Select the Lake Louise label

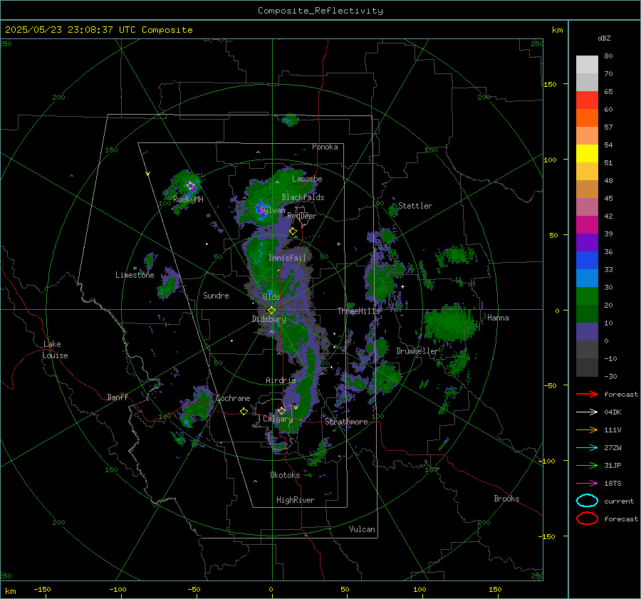[55, 350]
